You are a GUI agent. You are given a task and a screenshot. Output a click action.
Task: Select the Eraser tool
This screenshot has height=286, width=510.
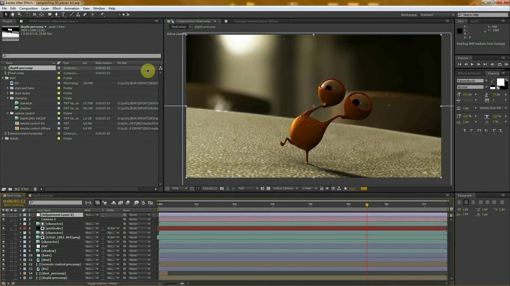tap(85, 15)
